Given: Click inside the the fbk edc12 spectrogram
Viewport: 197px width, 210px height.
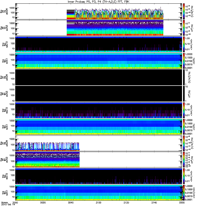Looking at the screenshot, I should [98, 176].
